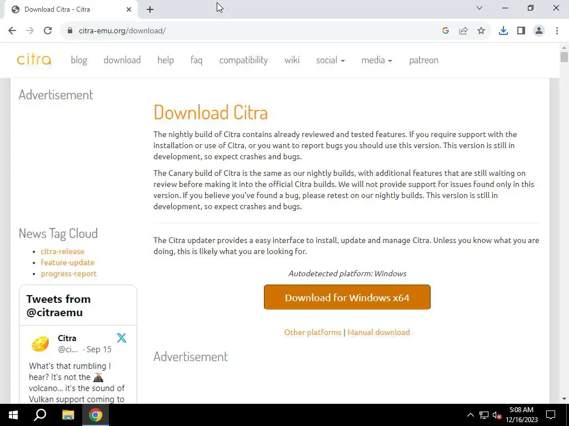Click the page vertical scrollbar thumb
This screenshot has width=569, height=426.
[564, 57]
